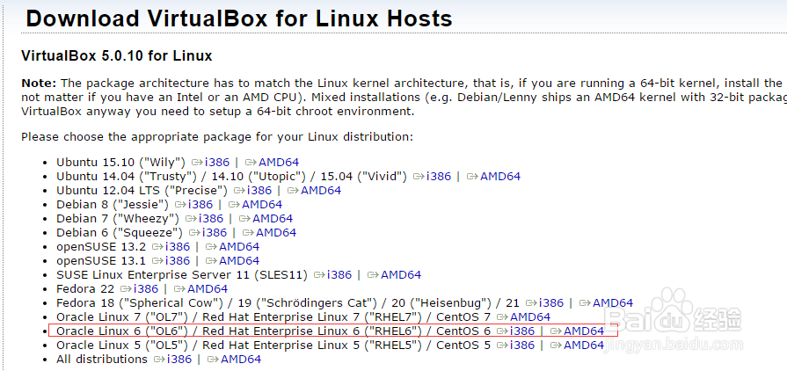Click Debian 8 Jessie AMD64 link

coord(262,204)
